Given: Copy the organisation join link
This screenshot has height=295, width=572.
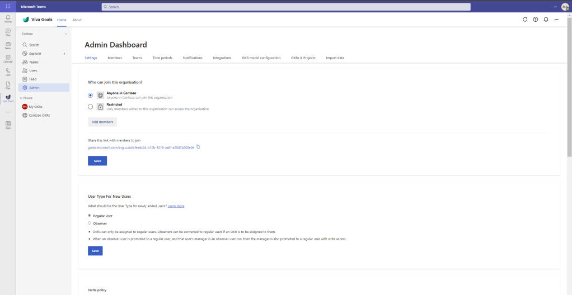Looking at the screenshot, I should coord(198,147).
